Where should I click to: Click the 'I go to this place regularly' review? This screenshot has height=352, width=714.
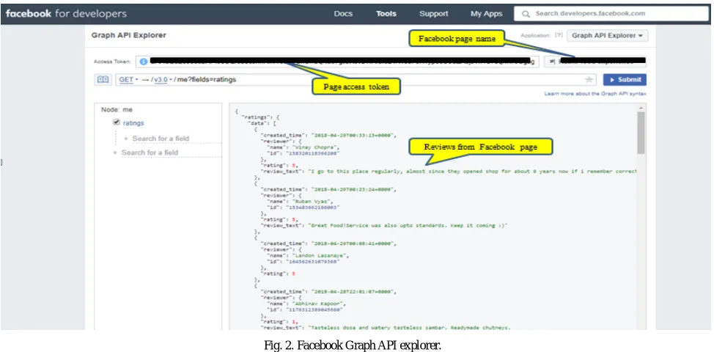tap(472, 172)
